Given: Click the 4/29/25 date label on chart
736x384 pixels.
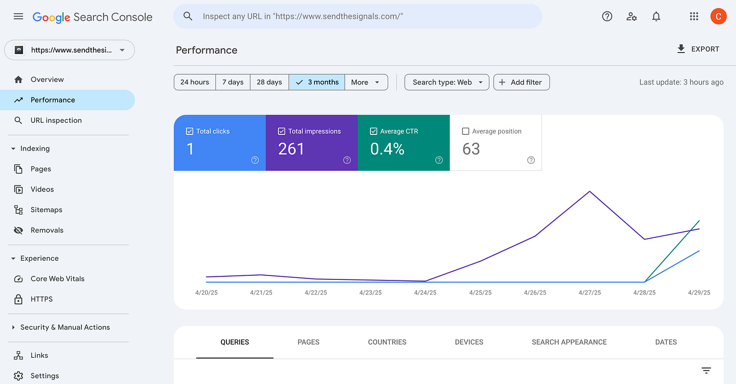Looking at the screenshot, I should click(x=699, y=293).
